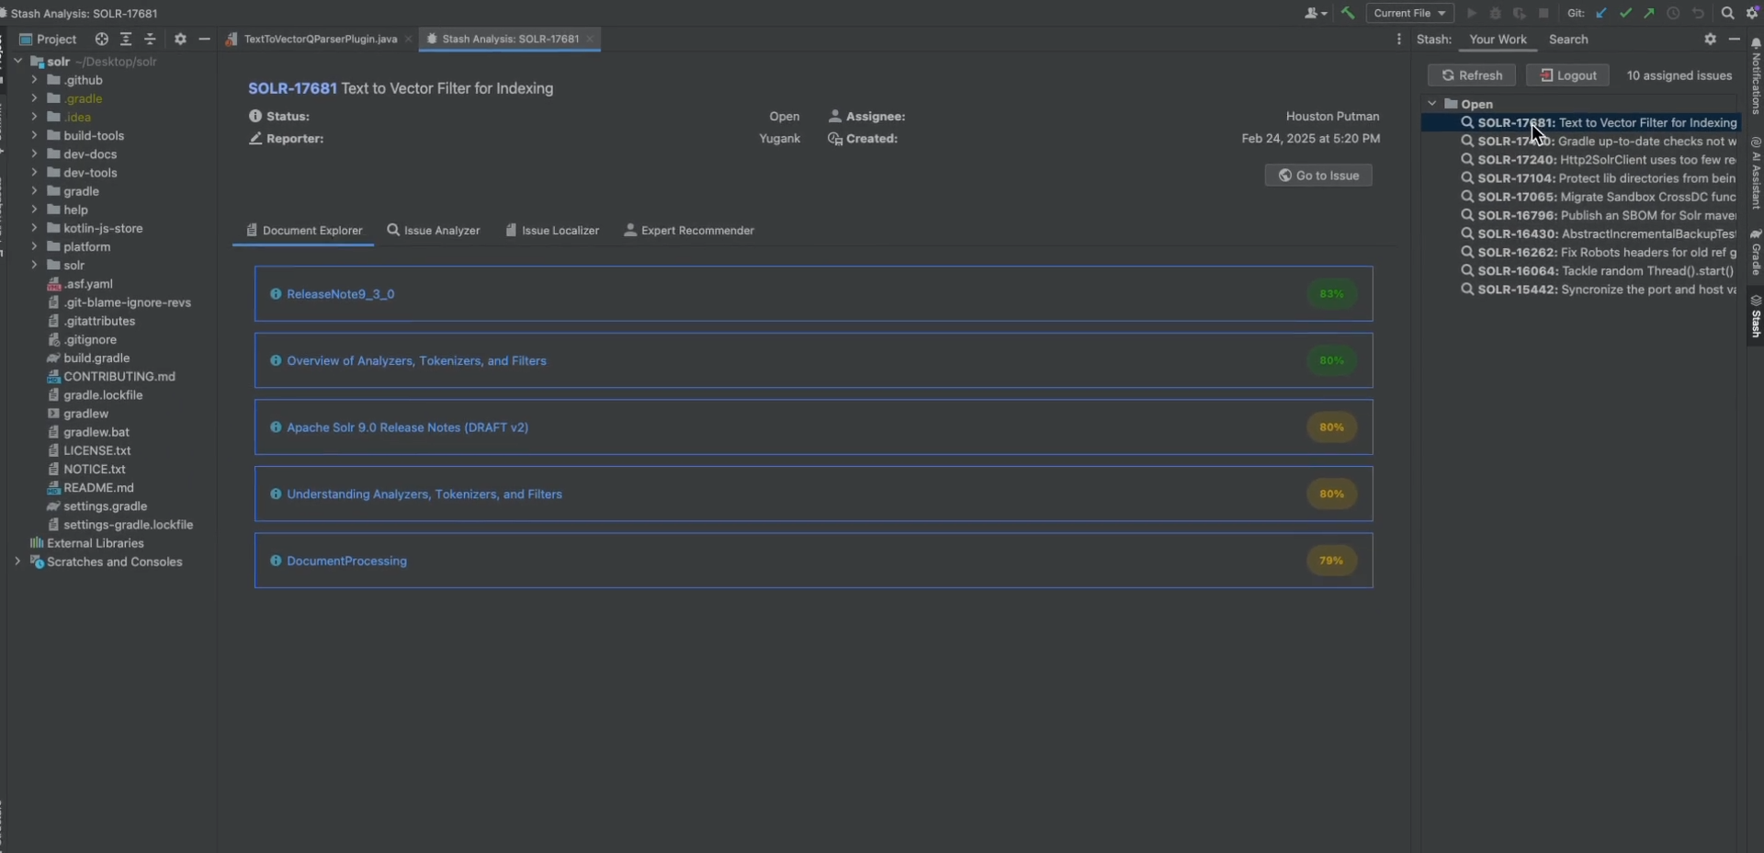Click Expand All in Project panel
This screenshot has width=1764, height=853.
coord(126,39)
